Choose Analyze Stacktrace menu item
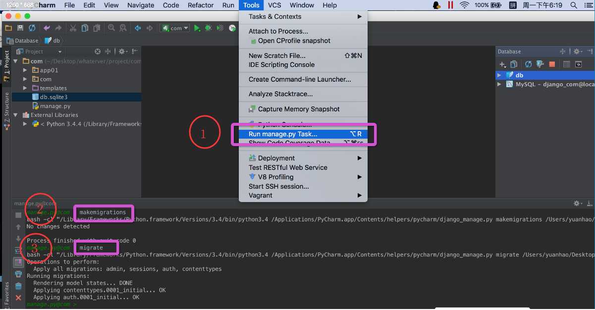The width and height of the screenshot is (595, 310). point(303,94)
